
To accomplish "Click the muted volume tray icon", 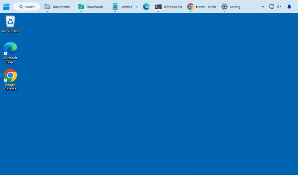I will pos(279,7).
